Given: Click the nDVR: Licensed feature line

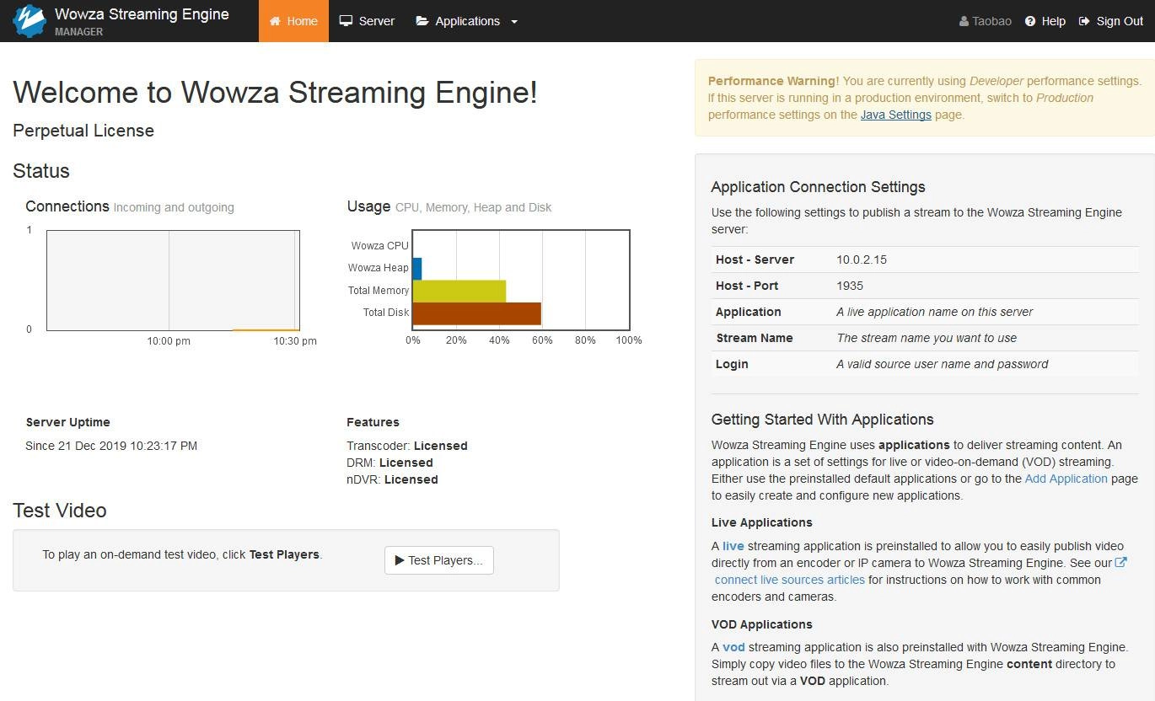Looking at the screenshot, I should (x=392, y=479).
